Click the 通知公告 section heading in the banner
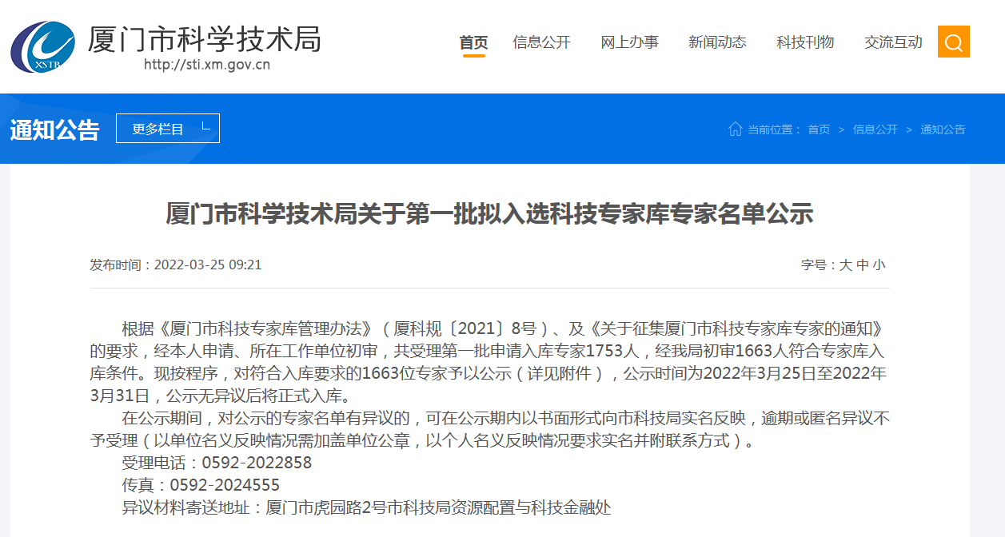Viewport: 1005px width, 537px height. [x=54, y=129]
